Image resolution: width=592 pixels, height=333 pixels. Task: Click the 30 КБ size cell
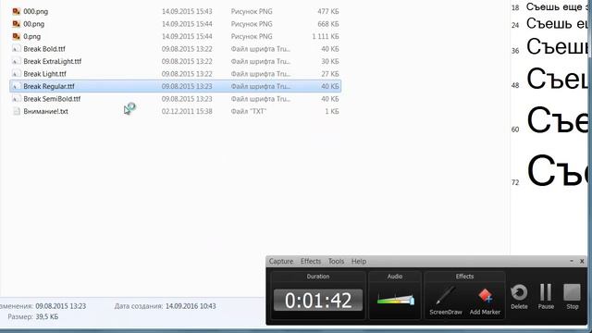click(x=330, y=61)
